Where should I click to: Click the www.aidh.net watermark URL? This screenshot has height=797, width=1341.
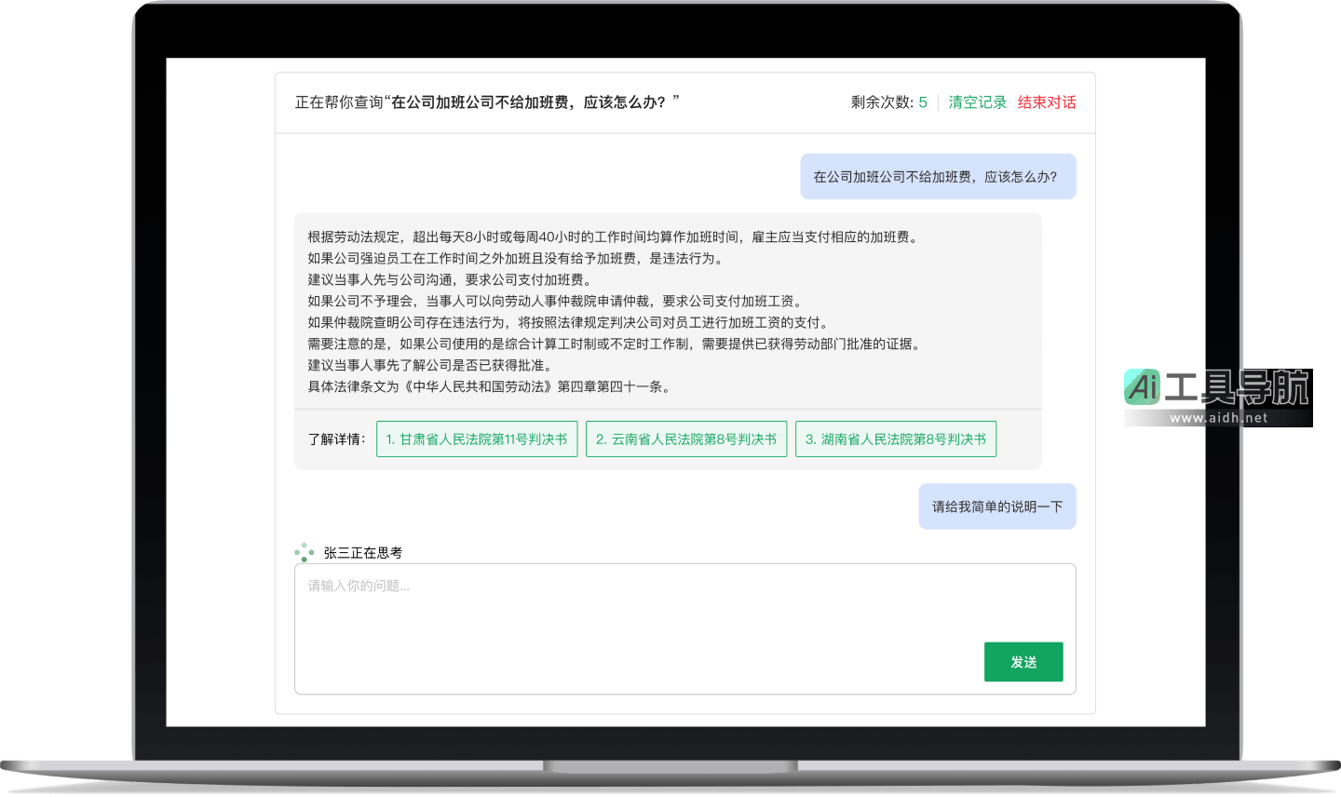coord(1218,418)
